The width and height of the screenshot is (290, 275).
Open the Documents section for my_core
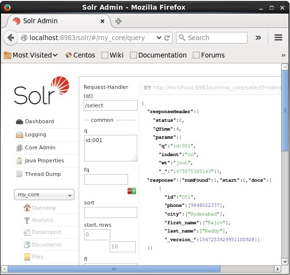pyautogui.click(x=46, y=245)
